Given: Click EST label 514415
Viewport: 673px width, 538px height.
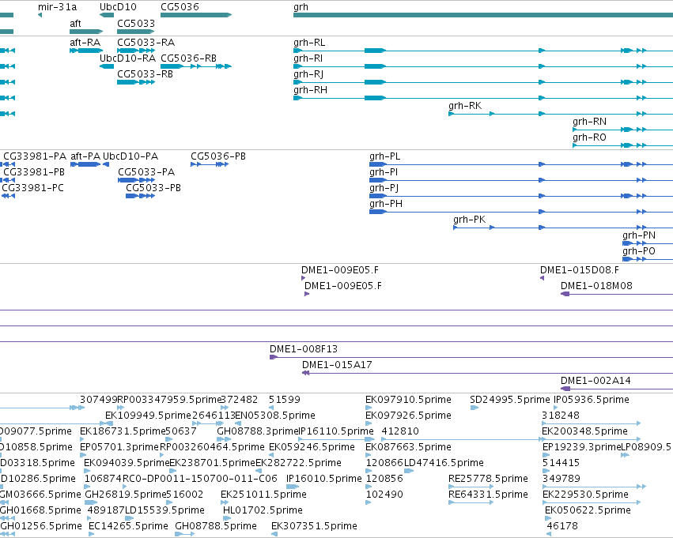Looking at the screenshot, I should pyautogui.click(x=561, y=463).
